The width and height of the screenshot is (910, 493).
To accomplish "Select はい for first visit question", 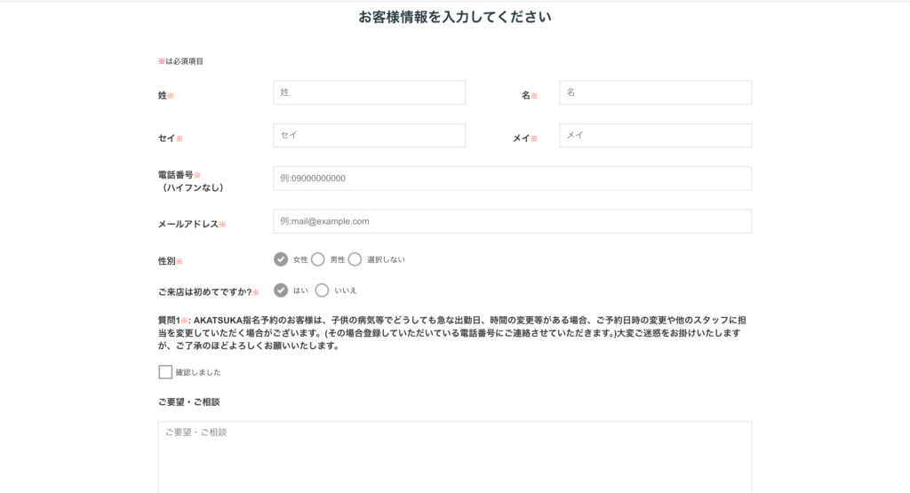I will point(281,290).
